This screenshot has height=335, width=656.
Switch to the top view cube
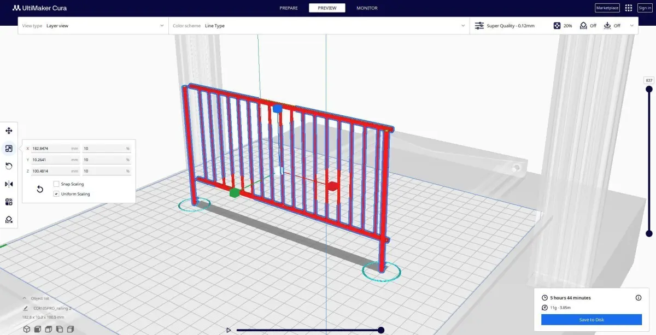(x=48, y=329)
